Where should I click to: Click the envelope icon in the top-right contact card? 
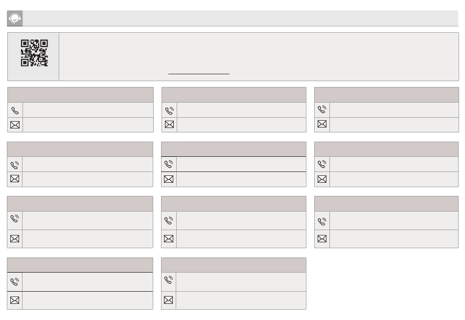point(322,124)
